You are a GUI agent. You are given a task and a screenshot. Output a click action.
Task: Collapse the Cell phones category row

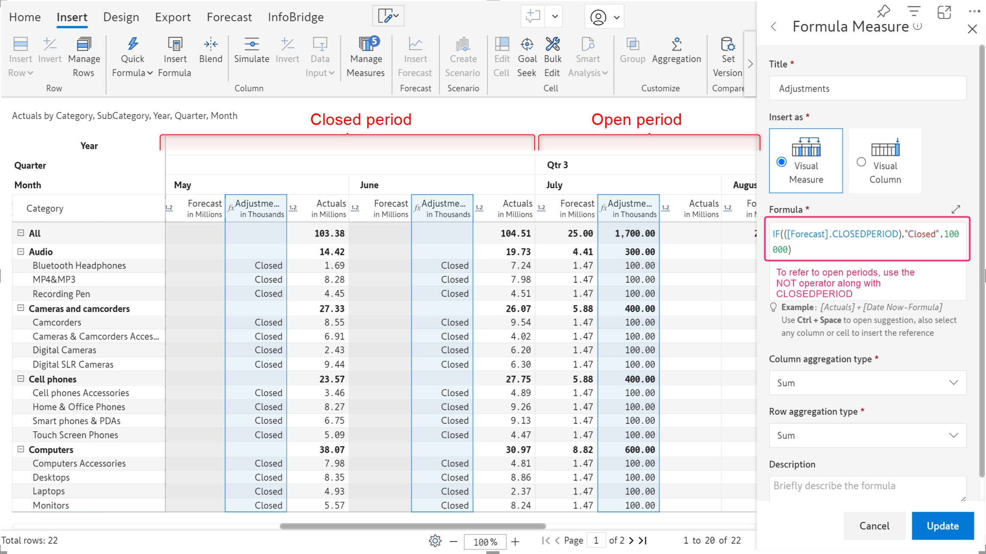(x=21, y=379)
